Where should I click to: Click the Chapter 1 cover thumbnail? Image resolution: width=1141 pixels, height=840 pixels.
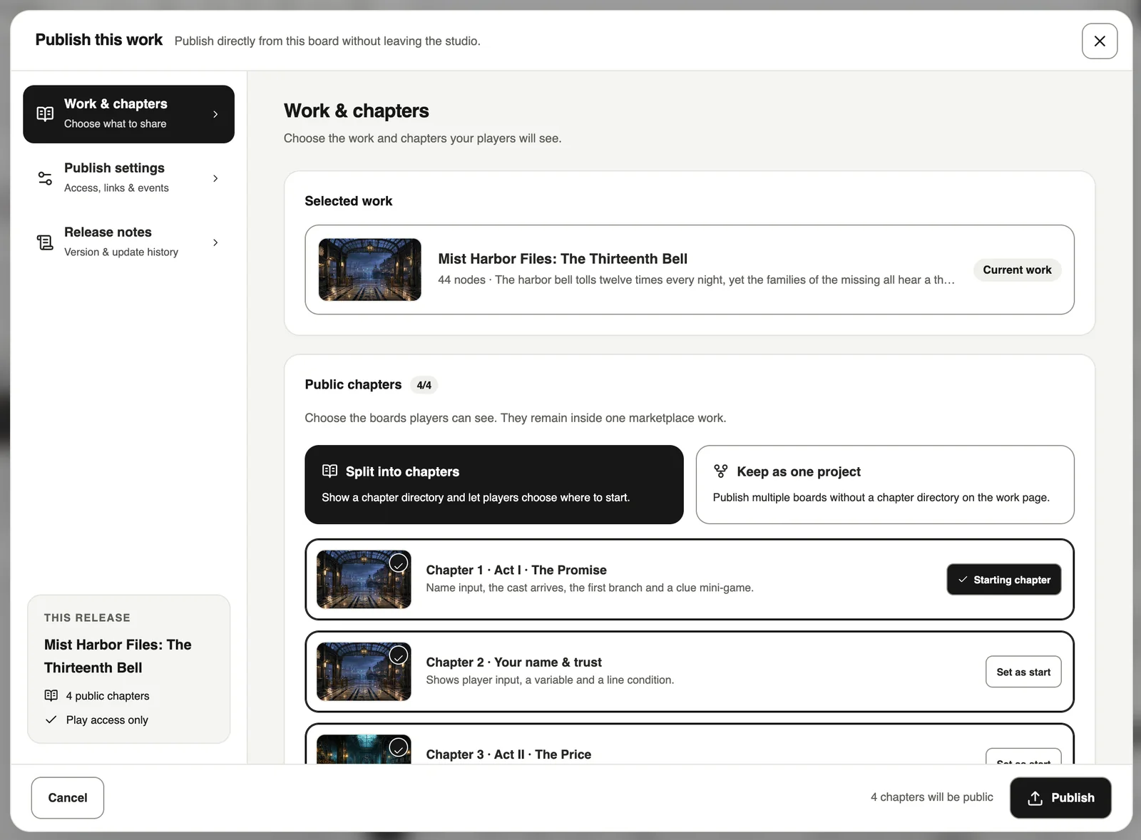[364, 579]
